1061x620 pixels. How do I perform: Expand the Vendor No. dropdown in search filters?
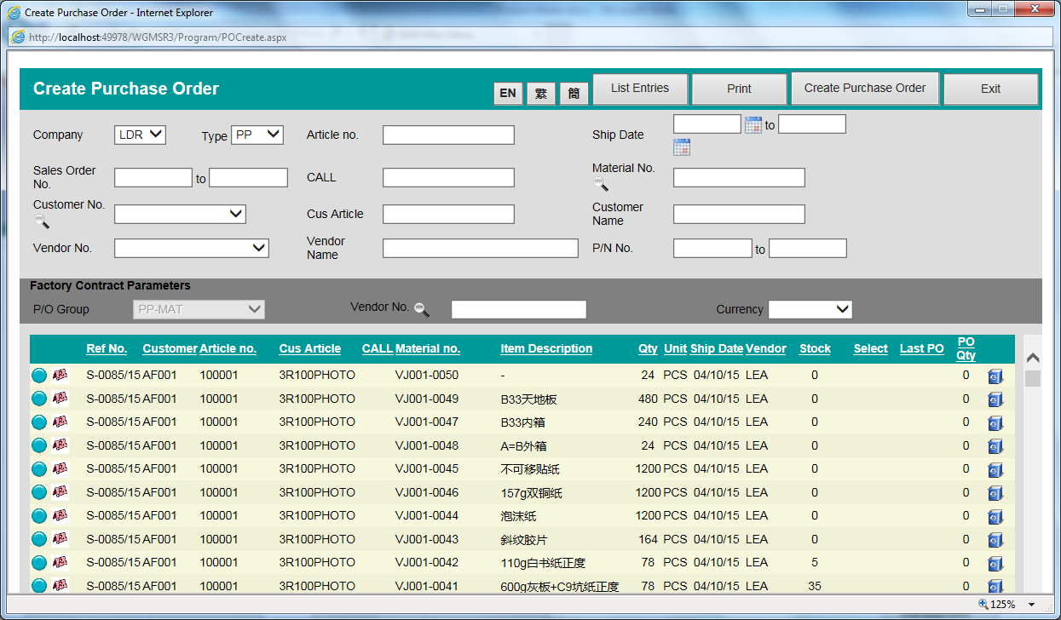192,248
